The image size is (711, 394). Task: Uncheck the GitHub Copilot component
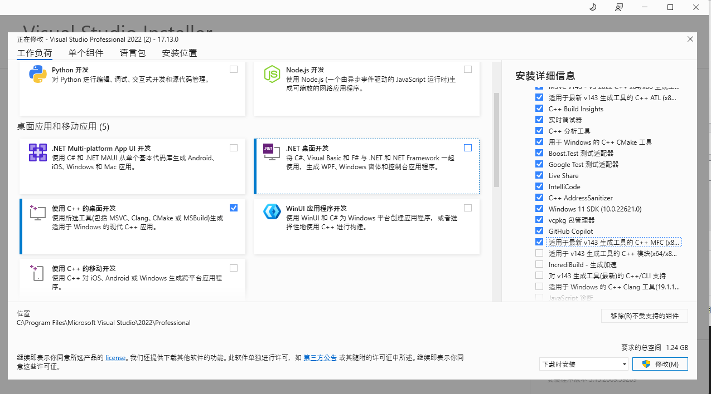click(539, 231)
